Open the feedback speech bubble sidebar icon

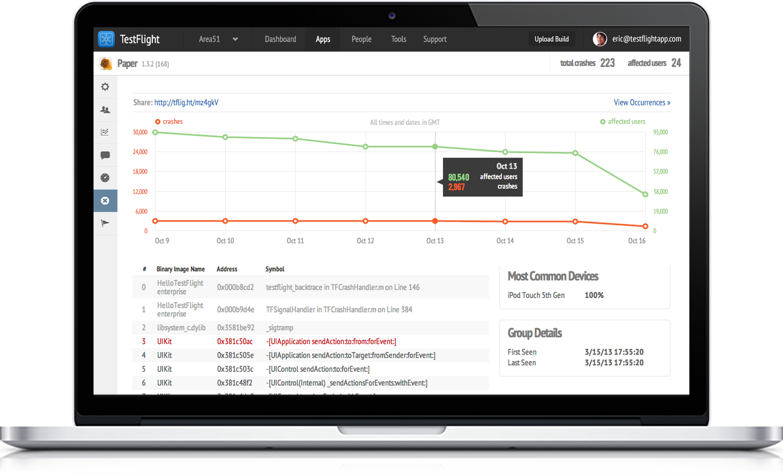tap(105, 155)
